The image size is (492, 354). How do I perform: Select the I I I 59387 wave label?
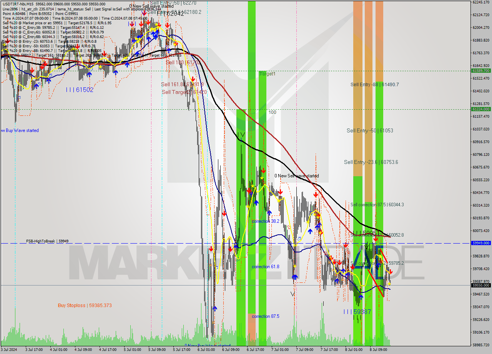pos(357,312)
